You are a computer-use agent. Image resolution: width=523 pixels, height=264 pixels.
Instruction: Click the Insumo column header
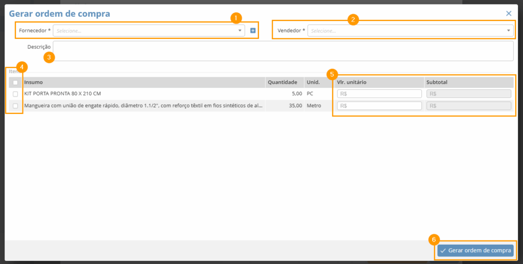(x=34, y=82)
